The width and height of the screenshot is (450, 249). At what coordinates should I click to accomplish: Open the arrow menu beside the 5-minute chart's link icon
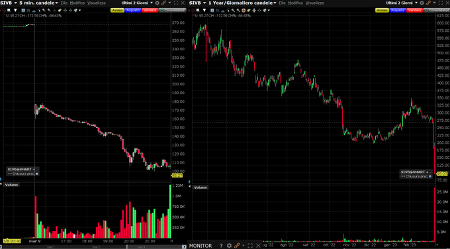pos(169,3)
